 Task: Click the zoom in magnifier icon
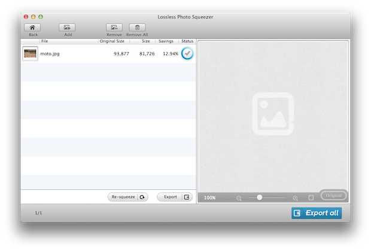click(295, 198)
